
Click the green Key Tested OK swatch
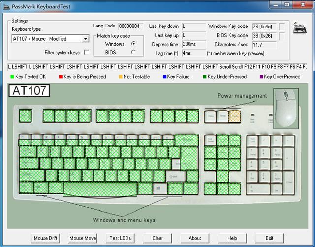click(x=12, y=77)
